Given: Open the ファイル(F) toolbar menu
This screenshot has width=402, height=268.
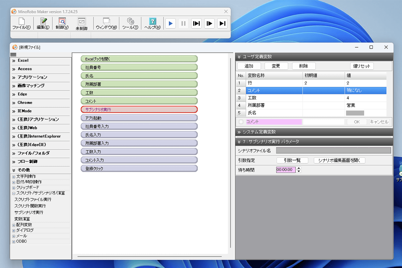Looking at the screenshot, I should coord(21,23).
